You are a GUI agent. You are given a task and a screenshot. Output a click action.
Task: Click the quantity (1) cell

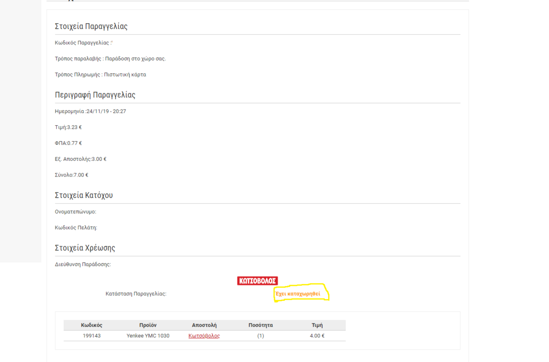[261, 336]
